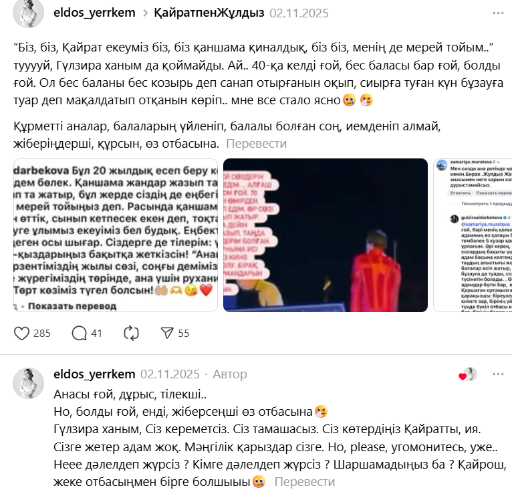Repost using the circular arrows icon

coord(131,334)
